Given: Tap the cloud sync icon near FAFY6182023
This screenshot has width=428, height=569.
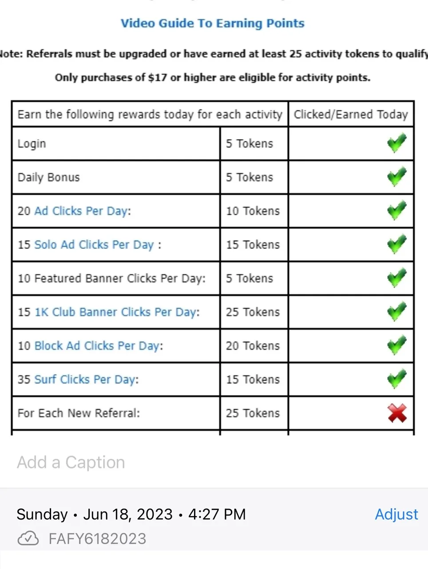Looking at the screenshot, I should click(28, 538).
